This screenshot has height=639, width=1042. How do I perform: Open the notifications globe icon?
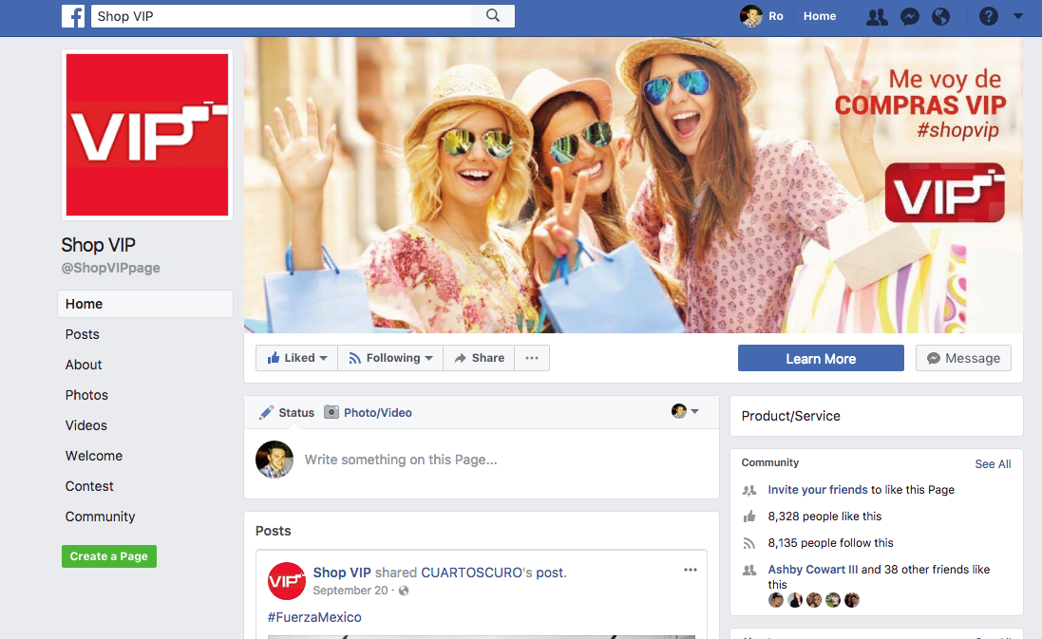pyautogui.click(x=941, y=16)
